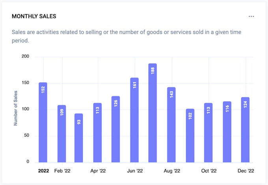Select the Aug '22 bar showing 143
This screenshot has width=268, height=185.
click(x=171, y=124)
